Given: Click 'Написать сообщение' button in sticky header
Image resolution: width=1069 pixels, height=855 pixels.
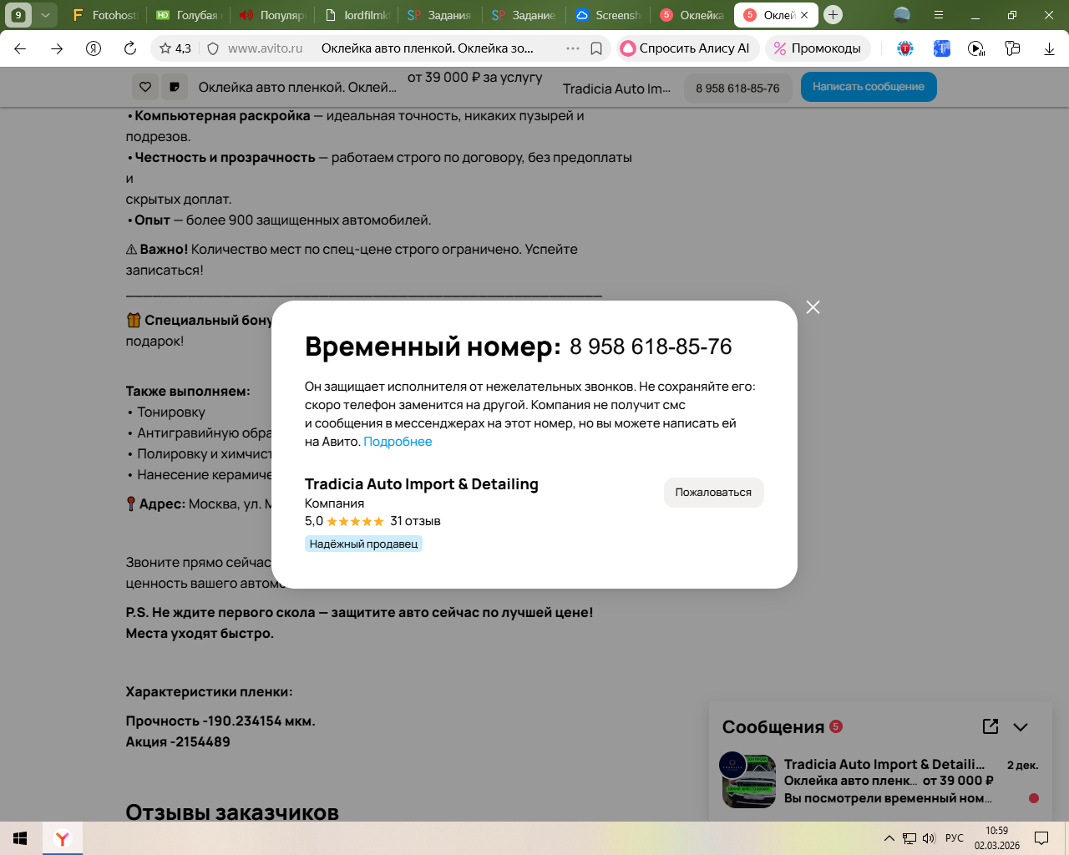Looking at the screenshot, I should (x=869, y=87).
